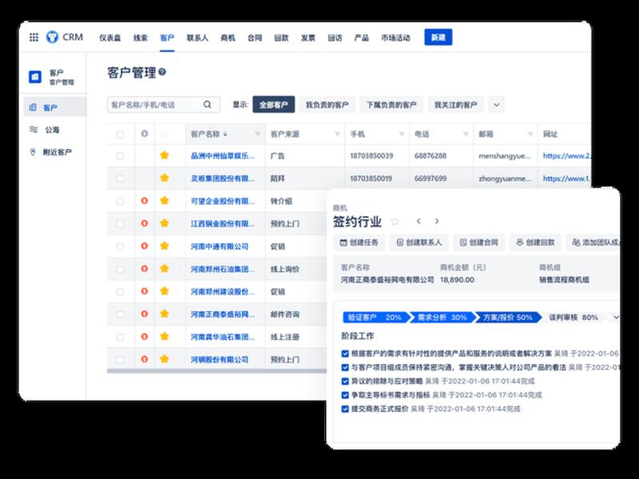Uncheck 异议的排除与应对策略 checkbox
Image resolution: width=639 pixels, height=479 pixels.
345,382
